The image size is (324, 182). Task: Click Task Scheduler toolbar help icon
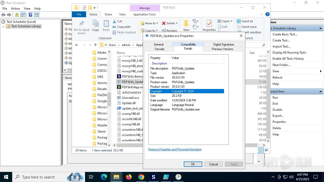coord(30,15)
